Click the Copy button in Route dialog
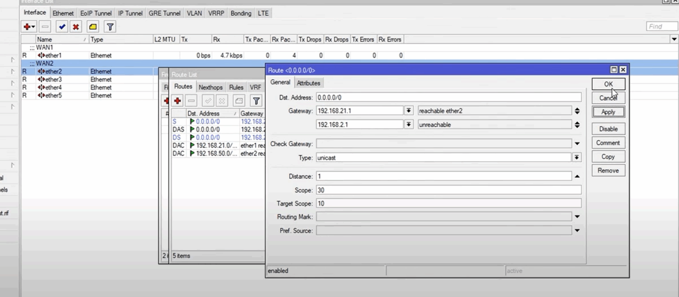Screen dimensions: 679x297 (x=608, y=157)
